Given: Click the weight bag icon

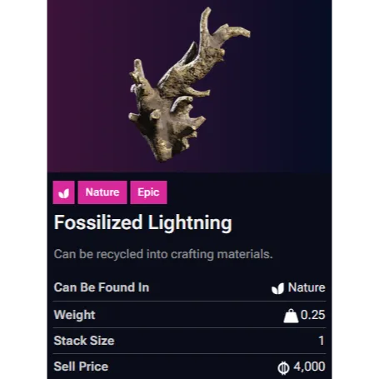Looking at the screenshot, I should 291,316.
